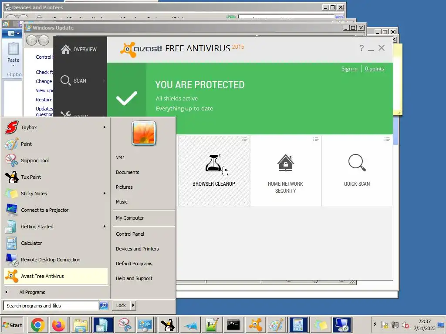Screen dimensions: 446x334
Task: Click the Start menu search magnifier button
Action: [x=104, y=306]
